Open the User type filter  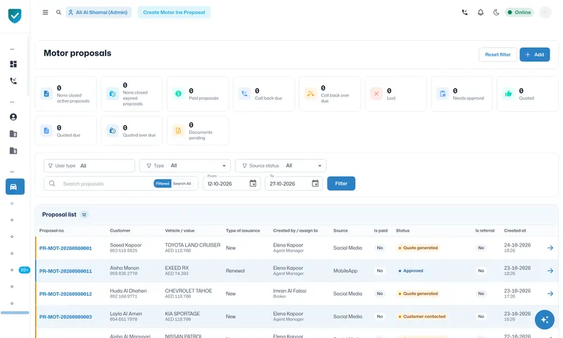click(x=89, y=165)
